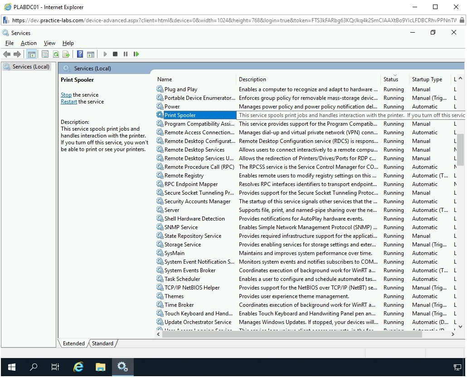This screenshot has height=378, width=467.
Task: Sort list by Startup Type column
Action: click(x=427, y=79)
